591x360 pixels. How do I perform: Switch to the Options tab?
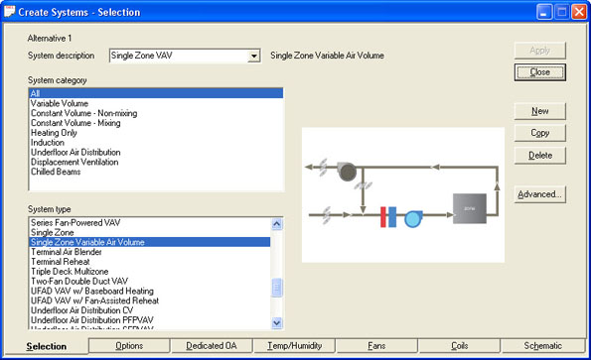point(129,346)
